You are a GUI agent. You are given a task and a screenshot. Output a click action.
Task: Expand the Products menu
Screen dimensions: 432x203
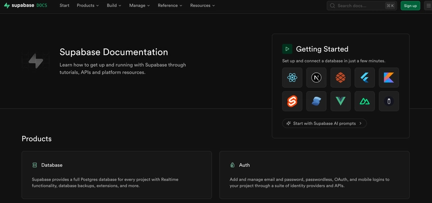88,5
